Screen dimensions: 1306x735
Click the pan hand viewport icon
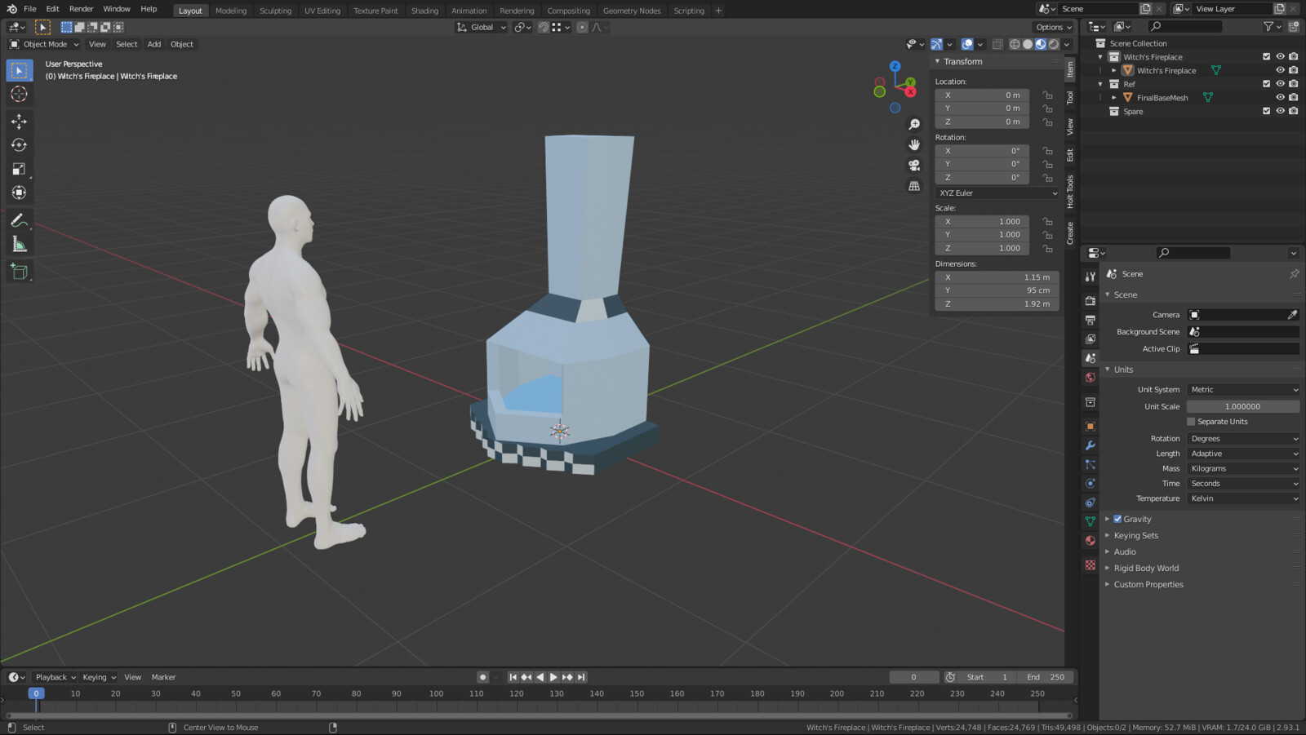[x=914, y=144]
